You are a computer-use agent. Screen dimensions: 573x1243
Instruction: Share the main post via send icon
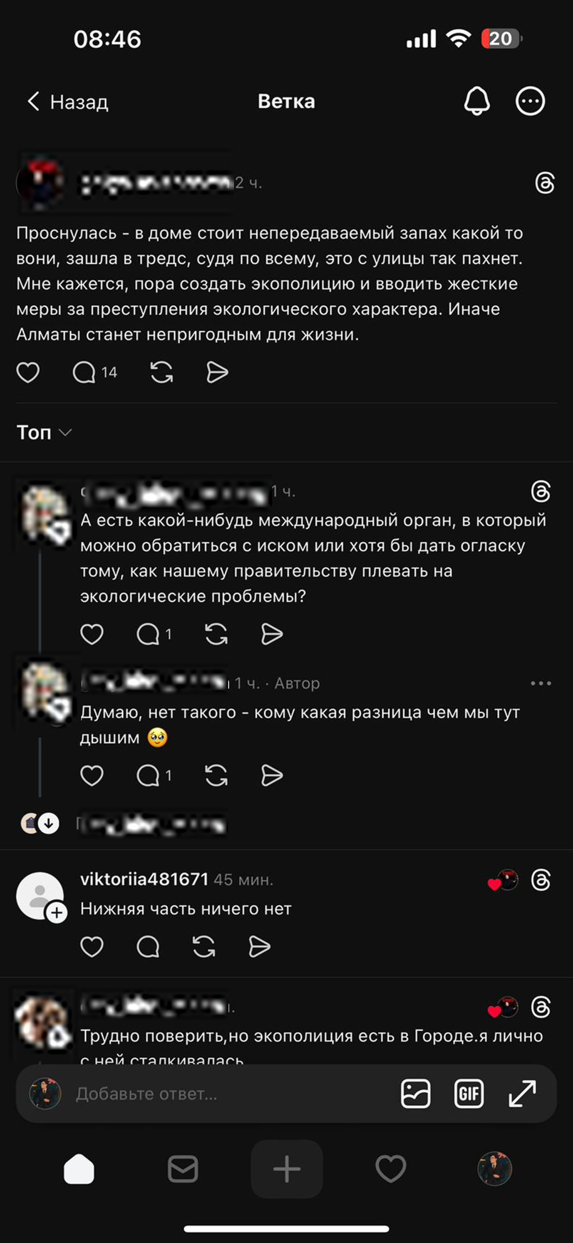click(x=217, y=373)
